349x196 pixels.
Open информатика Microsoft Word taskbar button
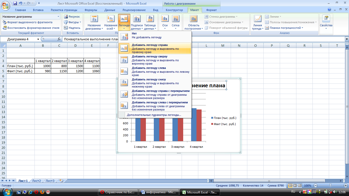tap(159, 192)
